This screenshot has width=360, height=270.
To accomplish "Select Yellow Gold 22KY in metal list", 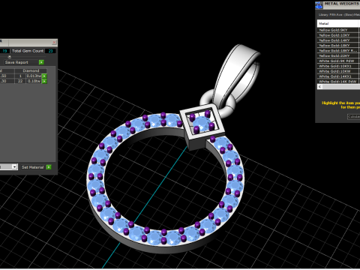I will click(337, 55).
